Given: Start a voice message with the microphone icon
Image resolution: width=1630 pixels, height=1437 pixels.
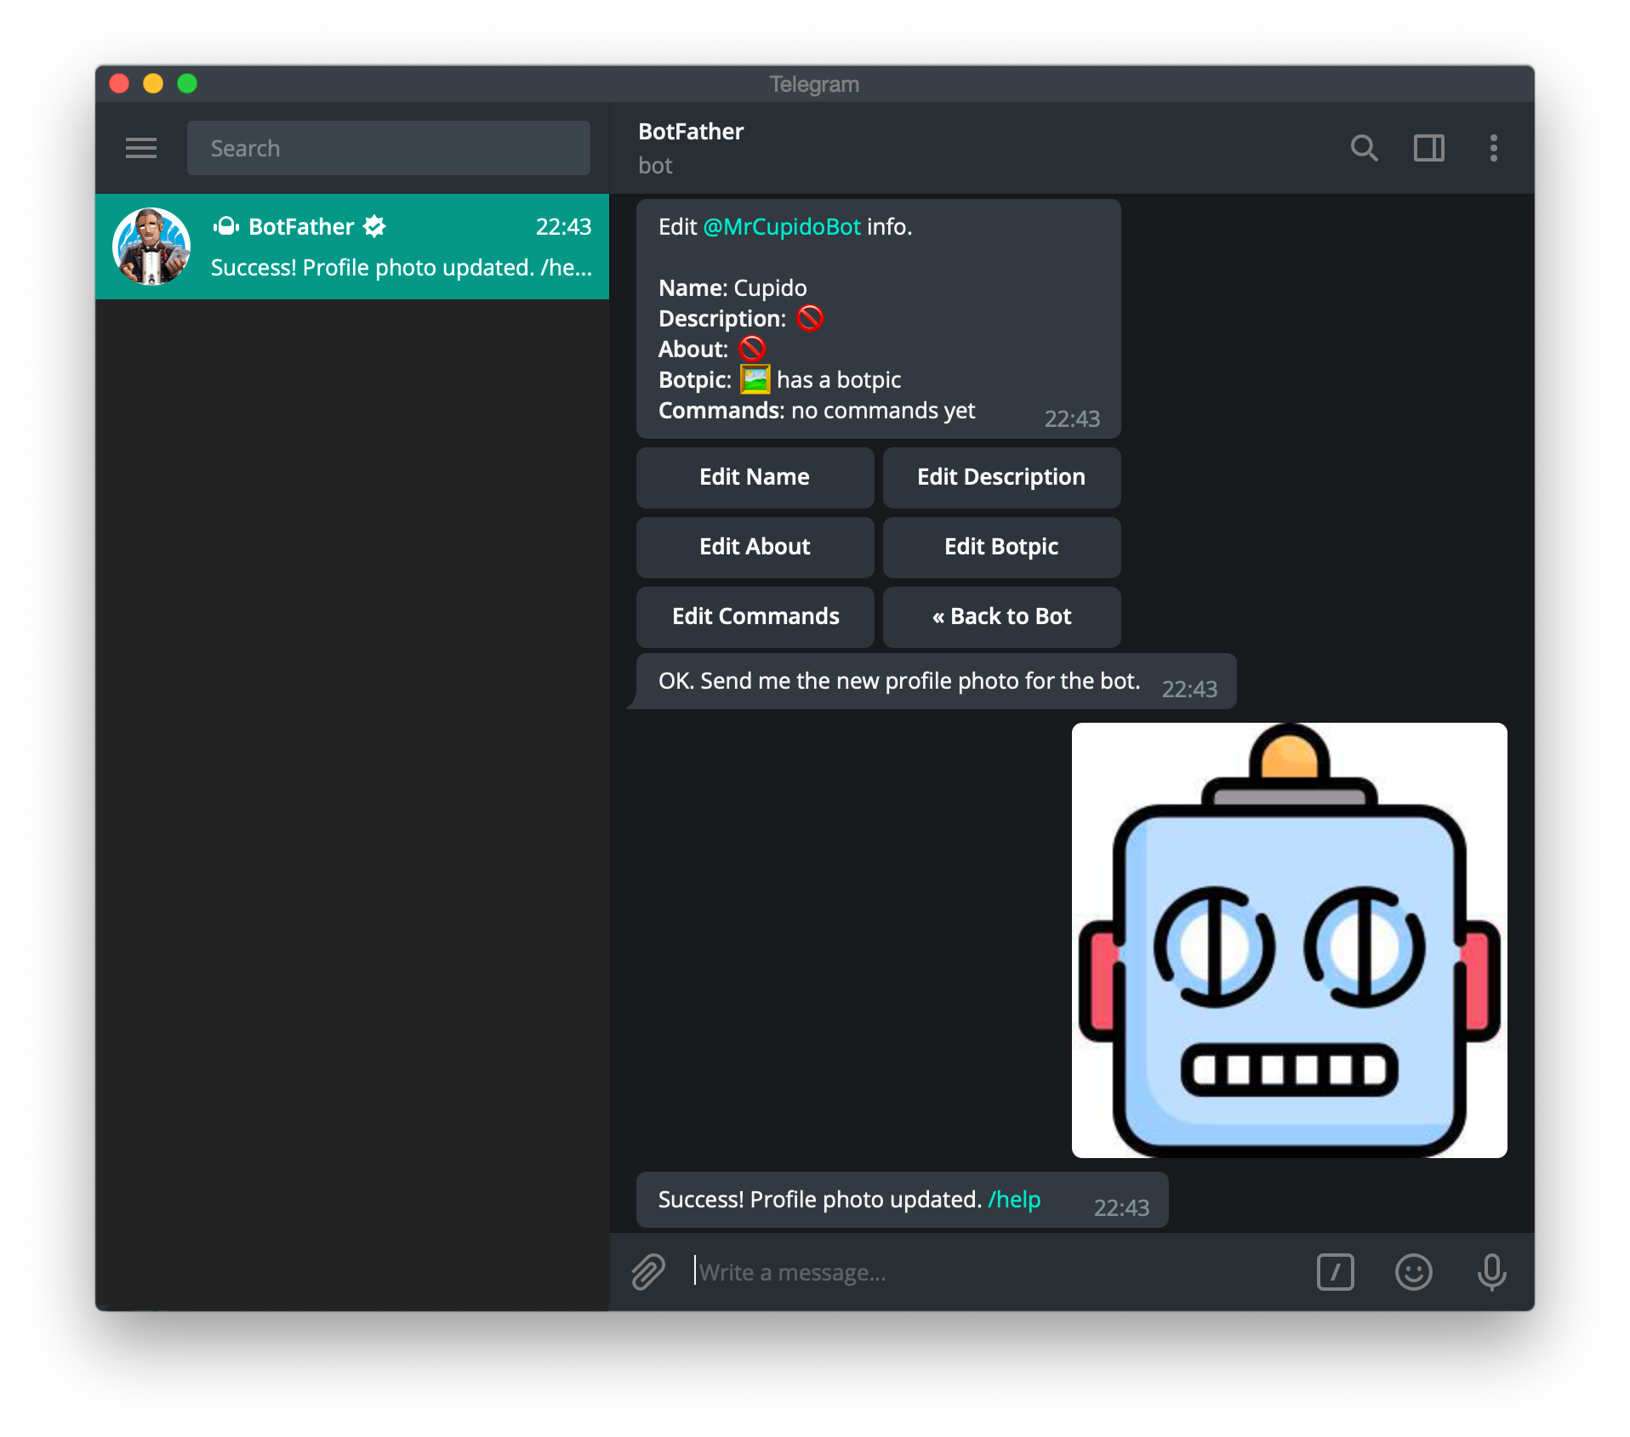Looking at the screenshot, I should (x=1492, y=1272).
